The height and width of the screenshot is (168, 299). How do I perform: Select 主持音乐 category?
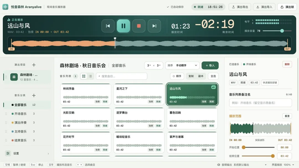(x=27, y=132)
